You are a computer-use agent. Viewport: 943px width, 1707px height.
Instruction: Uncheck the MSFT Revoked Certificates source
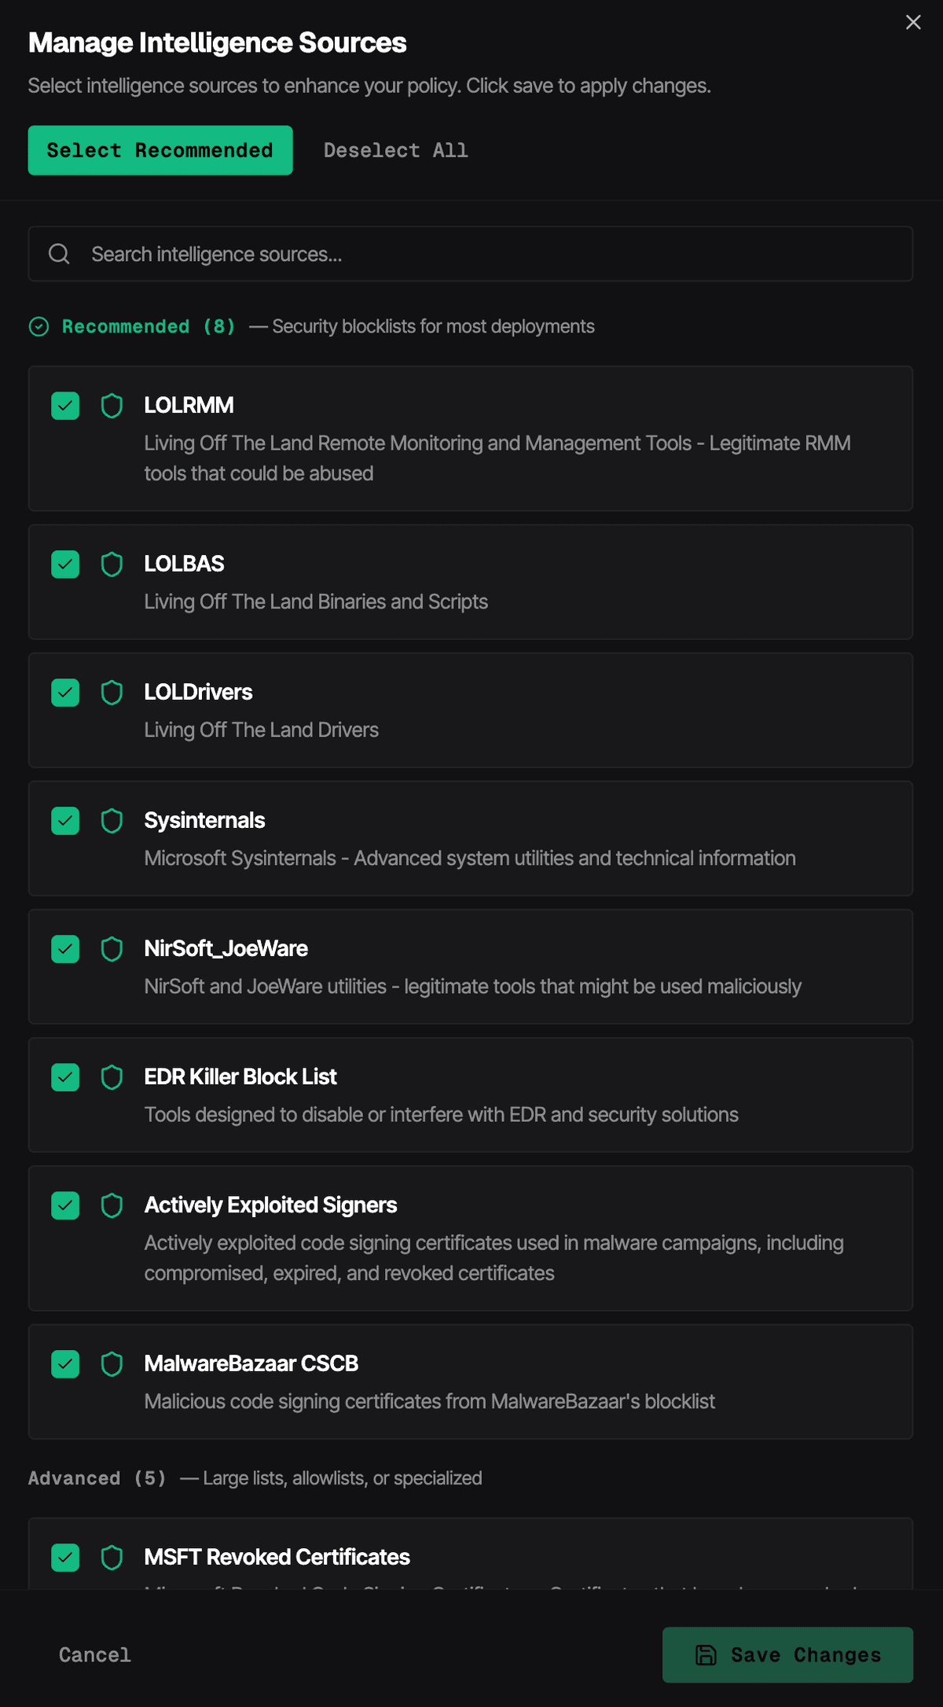click(65, 1558)
